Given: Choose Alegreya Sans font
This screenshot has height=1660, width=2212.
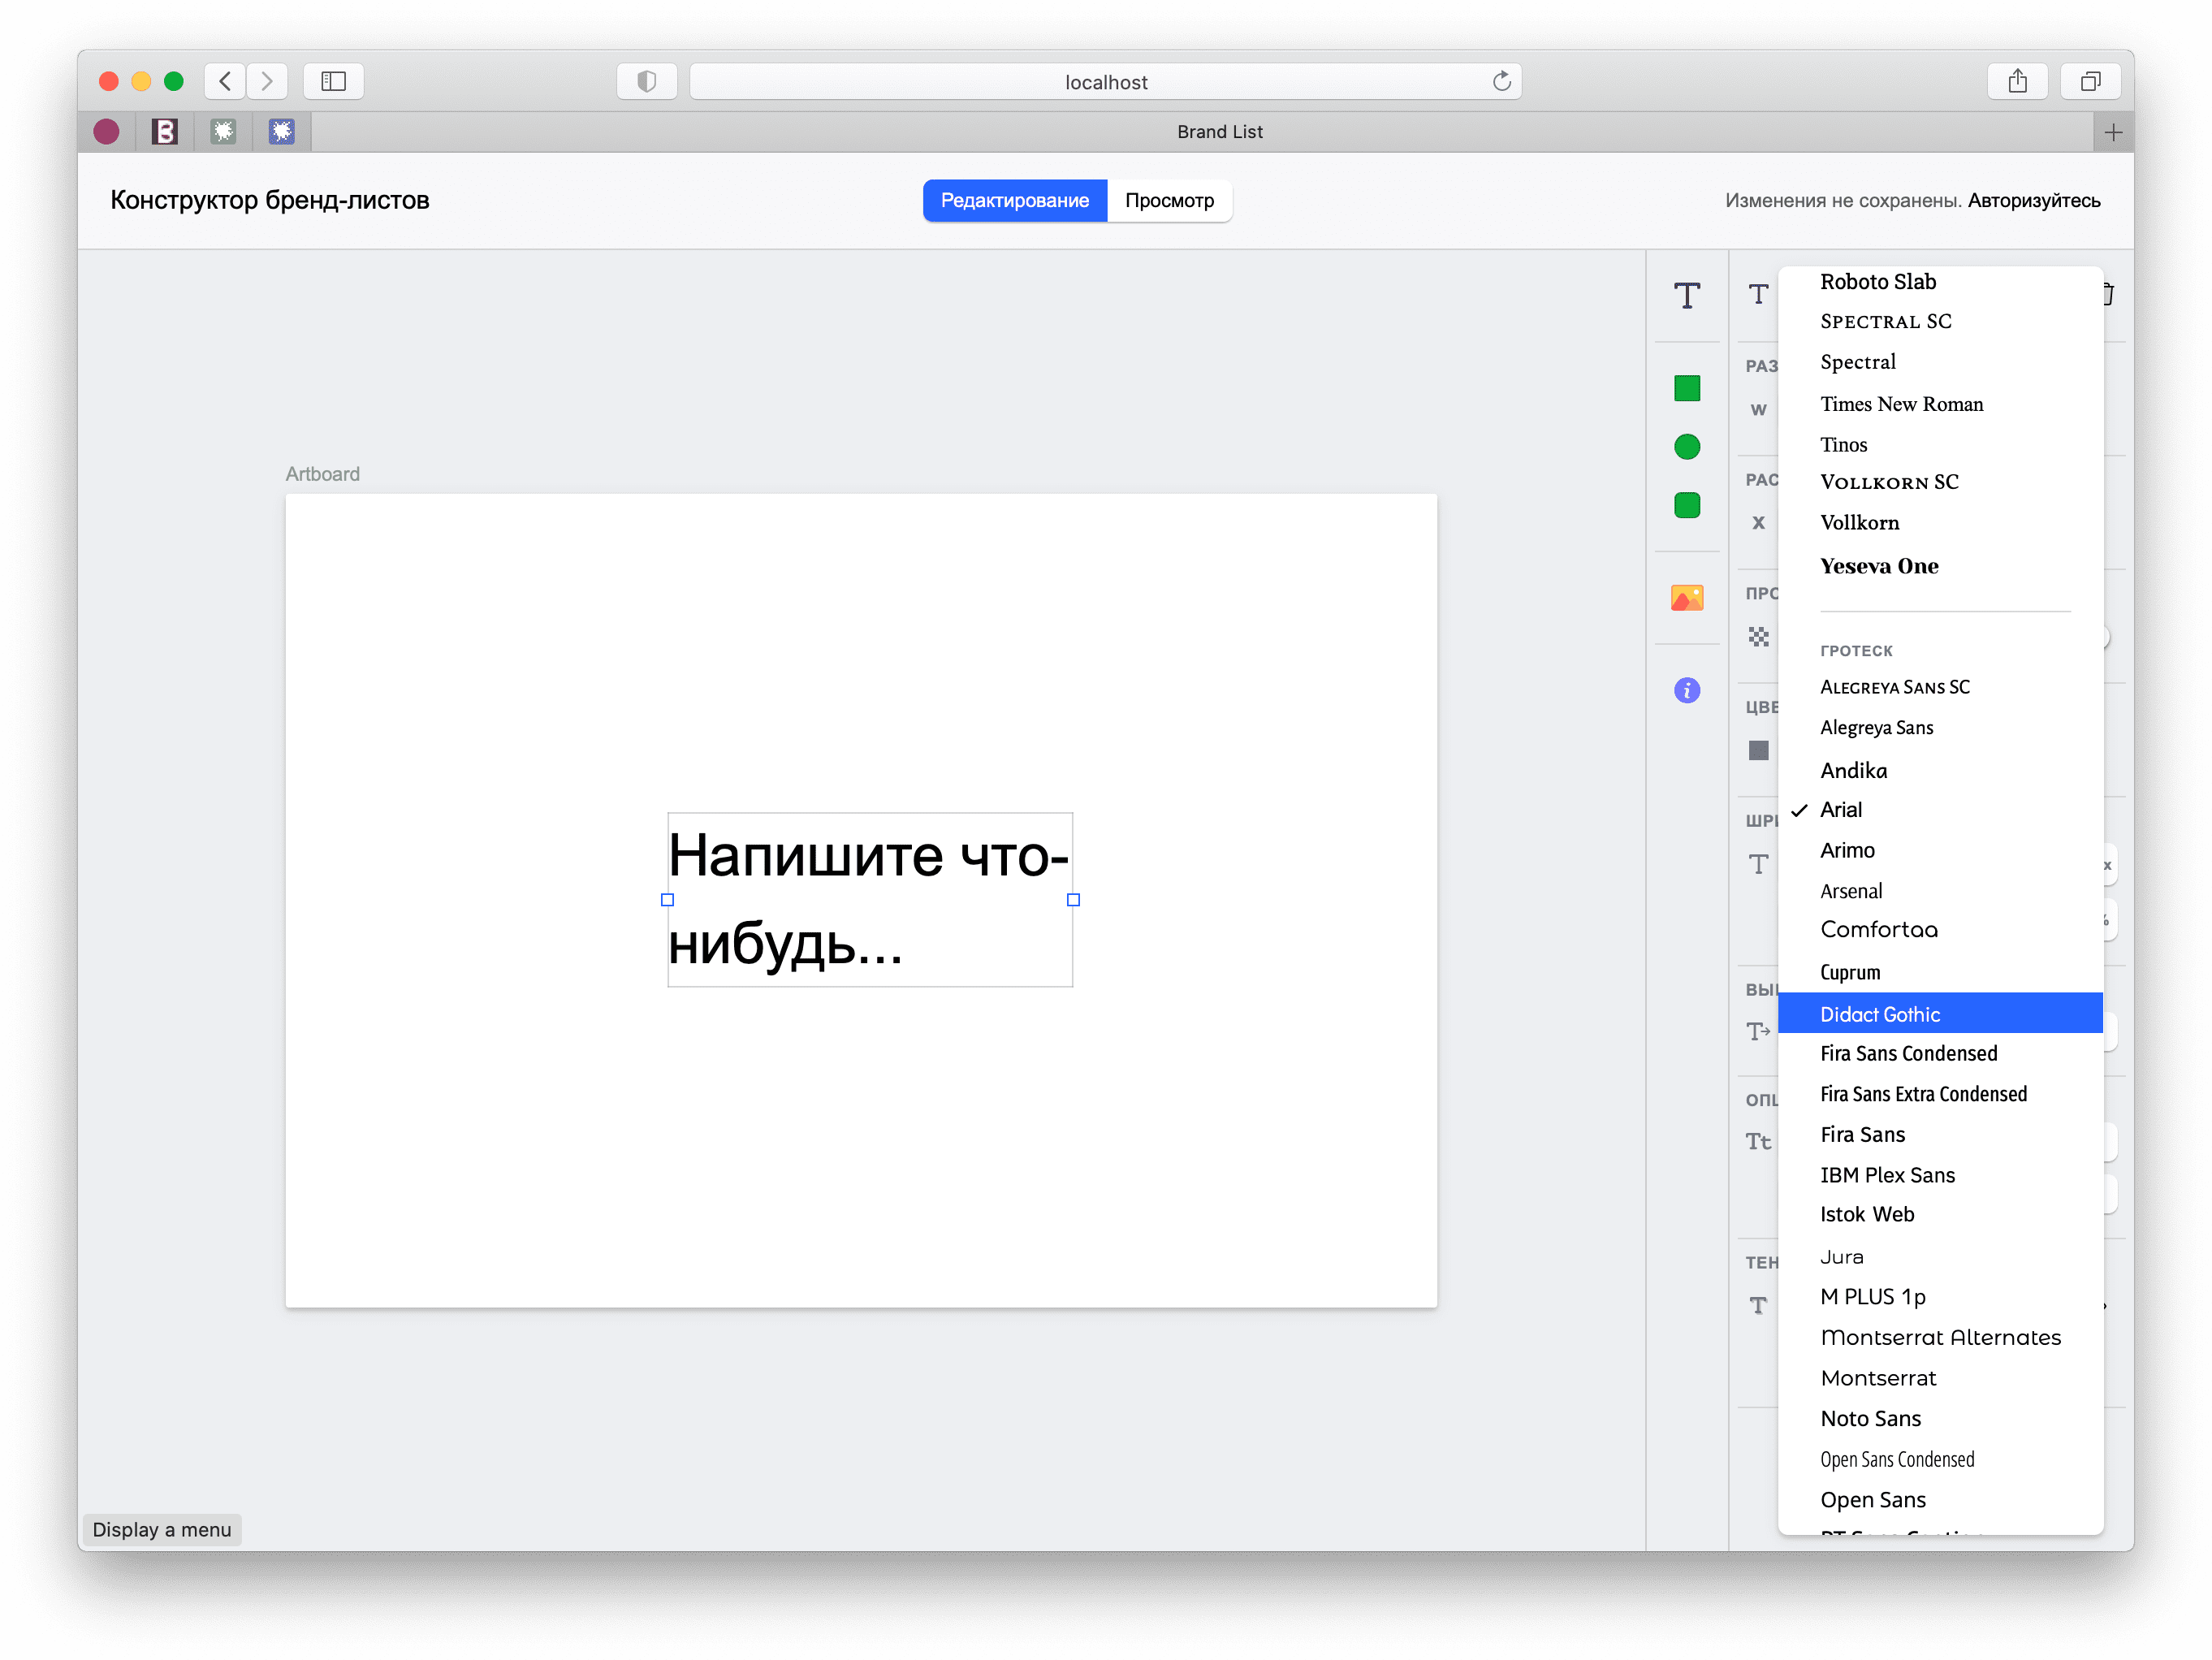Looking at the screenshot, I should point(1940,728).
